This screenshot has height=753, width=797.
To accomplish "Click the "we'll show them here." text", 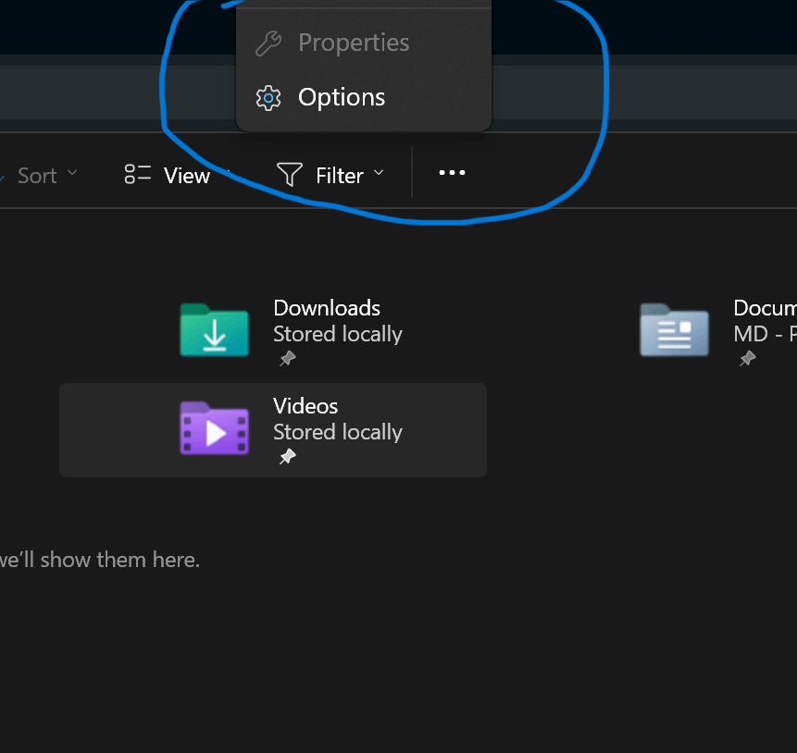I will tap(100, 560).
